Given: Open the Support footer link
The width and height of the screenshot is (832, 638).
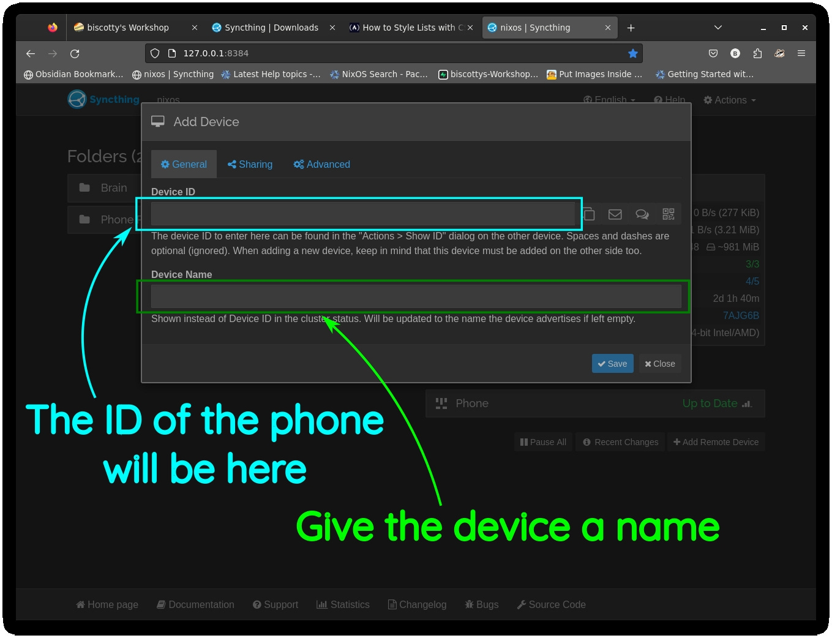Looking at the screenshot, I should 275,604.
